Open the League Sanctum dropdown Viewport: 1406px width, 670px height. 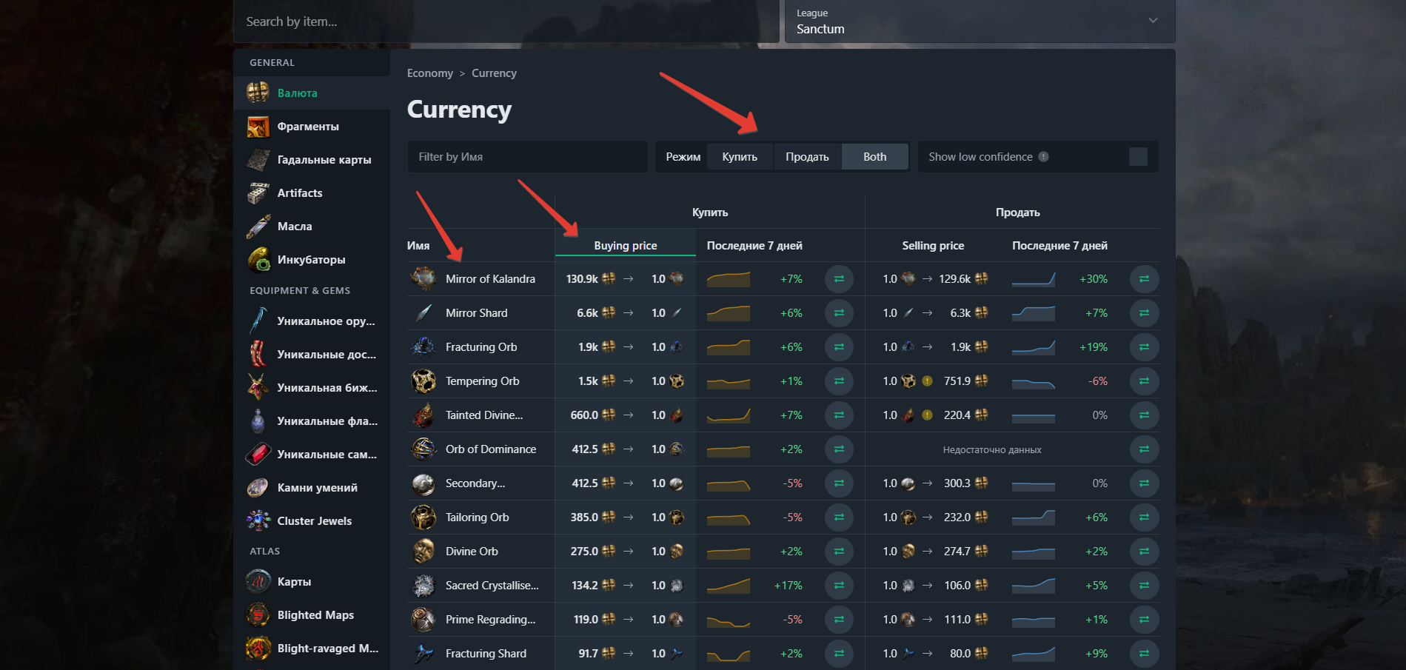[x=980, y=21]
